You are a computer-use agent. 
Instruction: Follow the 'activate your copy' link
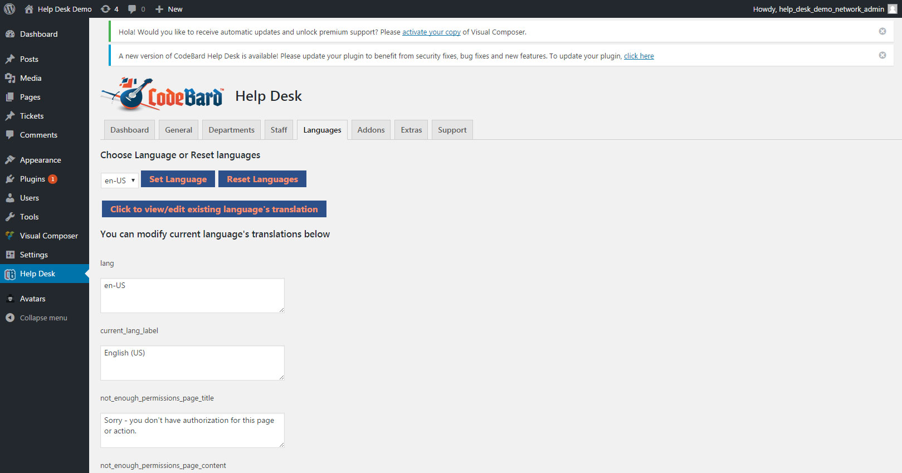431,32
